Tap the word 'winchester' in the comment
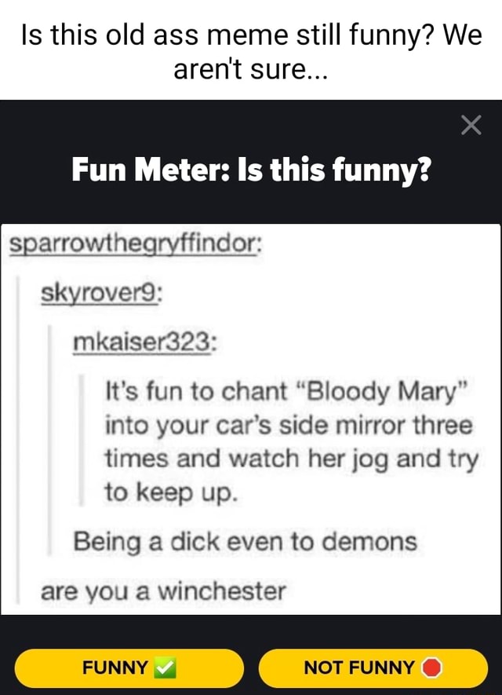 point(222,591)
